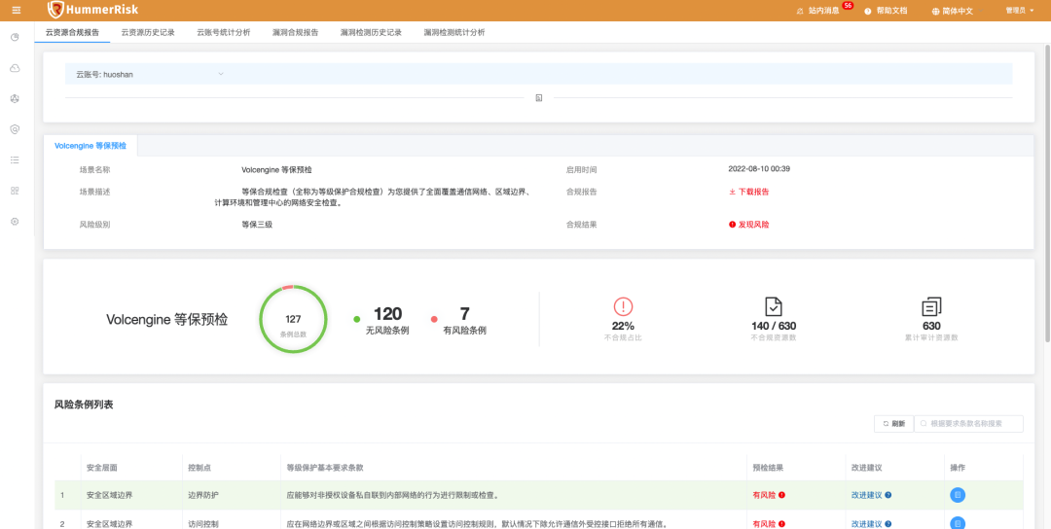Screen dimensions: 1051x529
Task: Click 630 above 累计审计资源数
Action: 931,326
